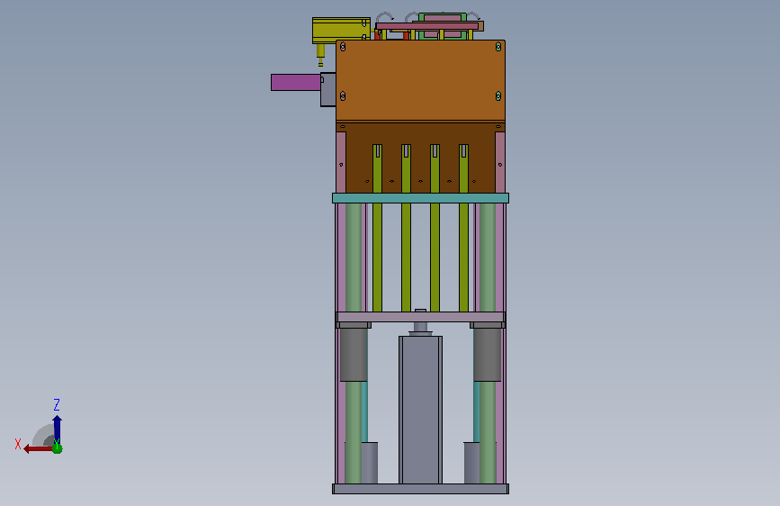The image size is (780, 506).
Task: Click the blue Z axis arrow of triad
Action: click(58, 429)
